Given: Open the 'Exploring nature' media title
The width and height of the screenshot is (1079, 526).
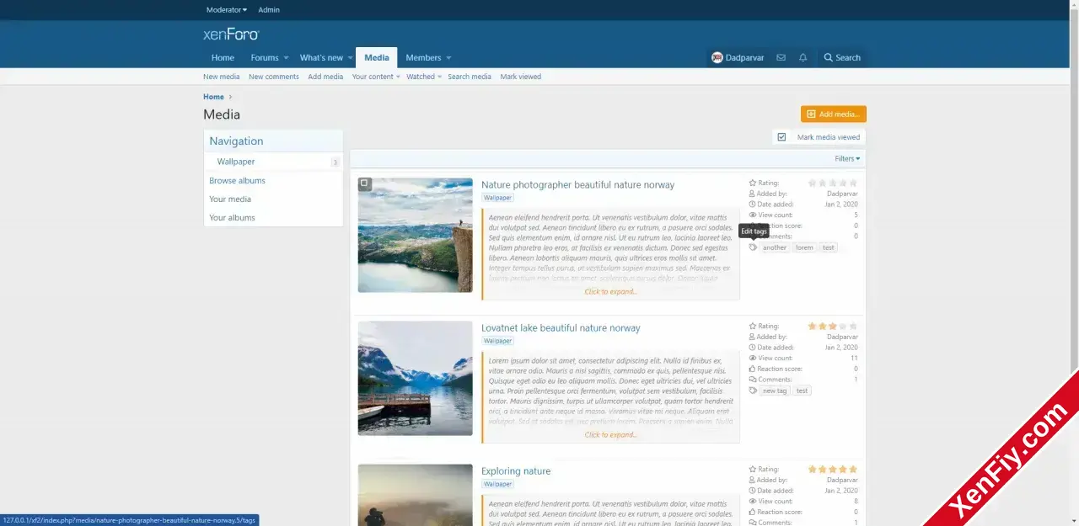Looking at the screenshot, I should [516, 471].
